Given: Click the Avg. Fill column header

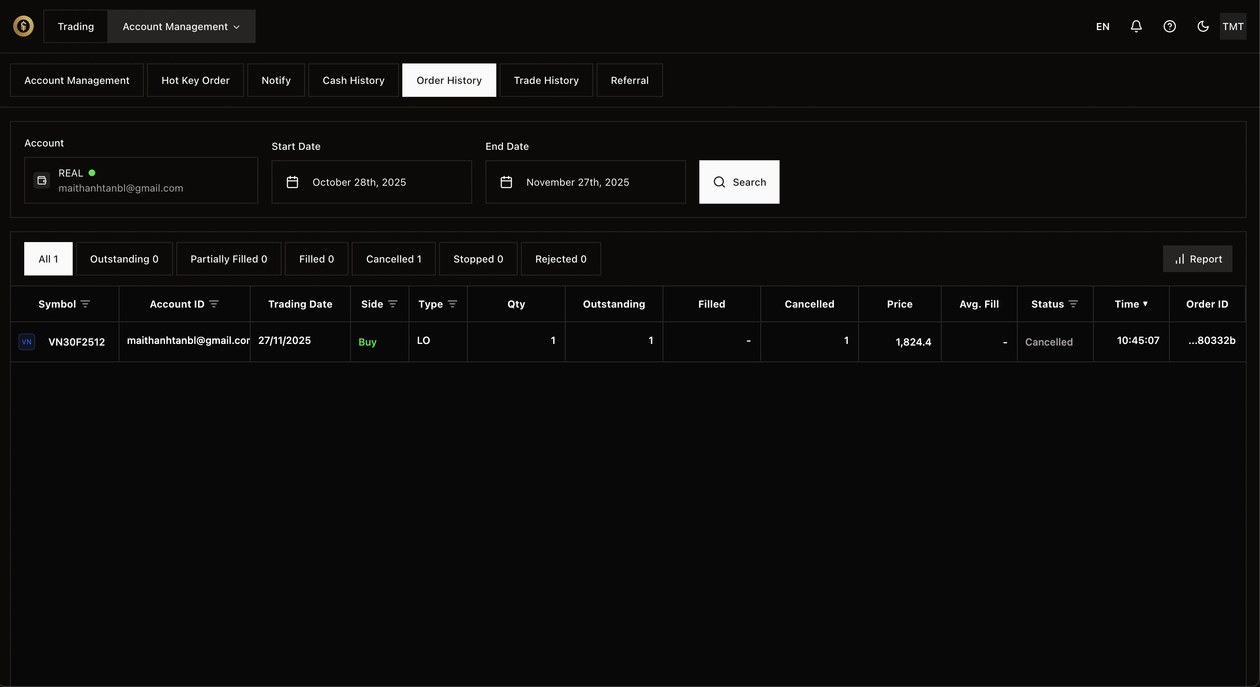Looking at the screenshot, I should pos(979,304).
